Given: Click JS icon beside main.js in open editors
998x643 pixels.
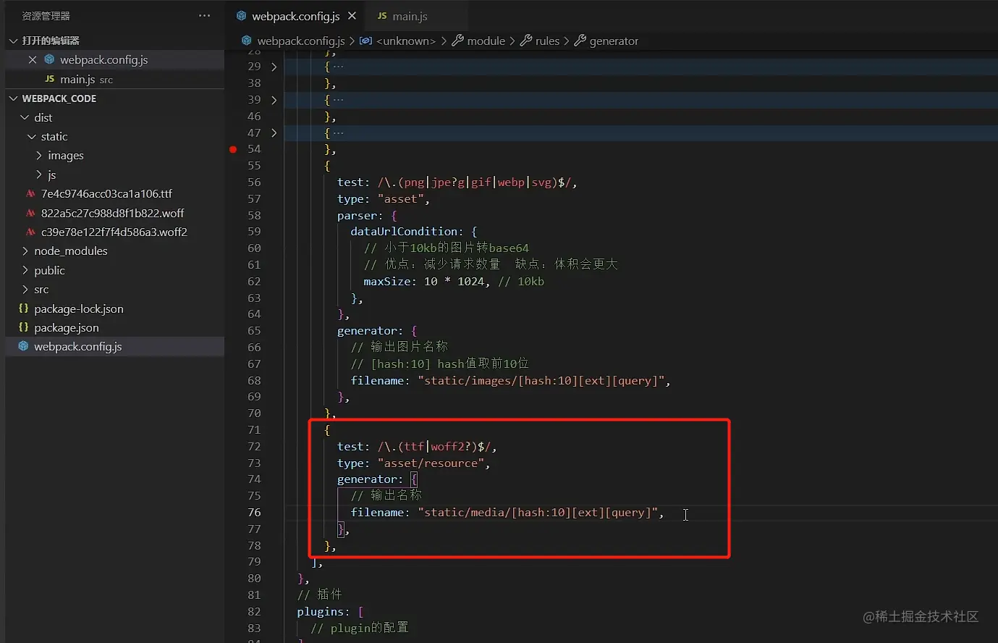Looking at the screenshot, I should tap(49, 79).
